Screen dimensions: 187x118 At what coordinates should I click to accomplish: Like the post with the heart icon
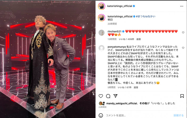101,96
